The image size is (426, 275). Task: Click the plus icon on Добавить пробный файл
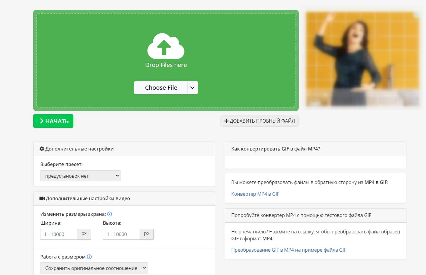click(x=226, y=121)
